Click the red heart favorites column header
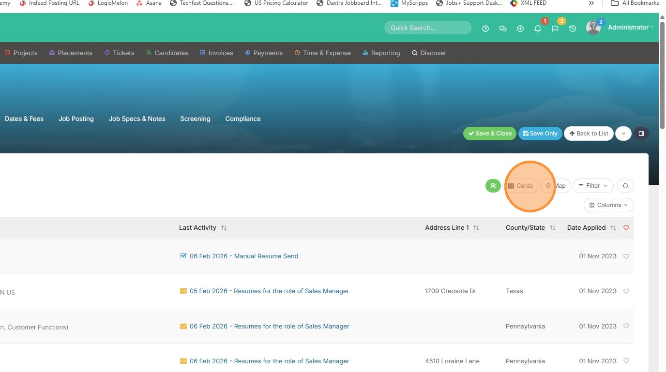Screen dimensions: 666x372 tap(626, 228)
